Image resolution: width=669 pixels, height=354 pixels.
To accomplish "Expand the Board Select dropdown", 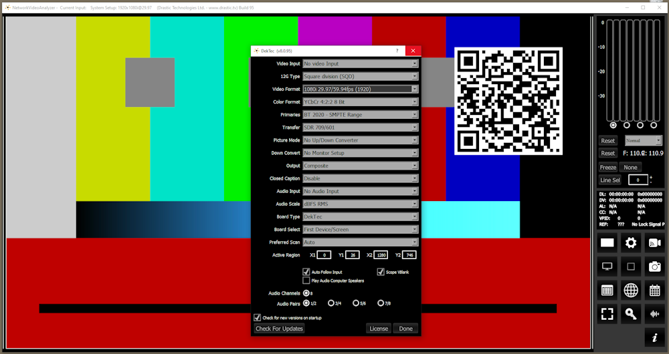I will pos(361,230).
